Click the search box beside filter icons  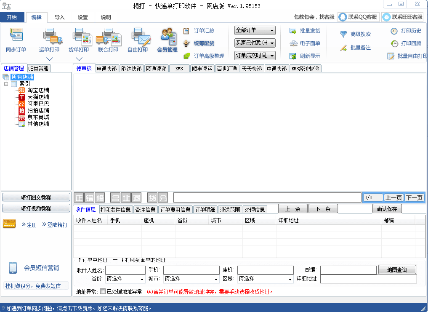[268, 197]
